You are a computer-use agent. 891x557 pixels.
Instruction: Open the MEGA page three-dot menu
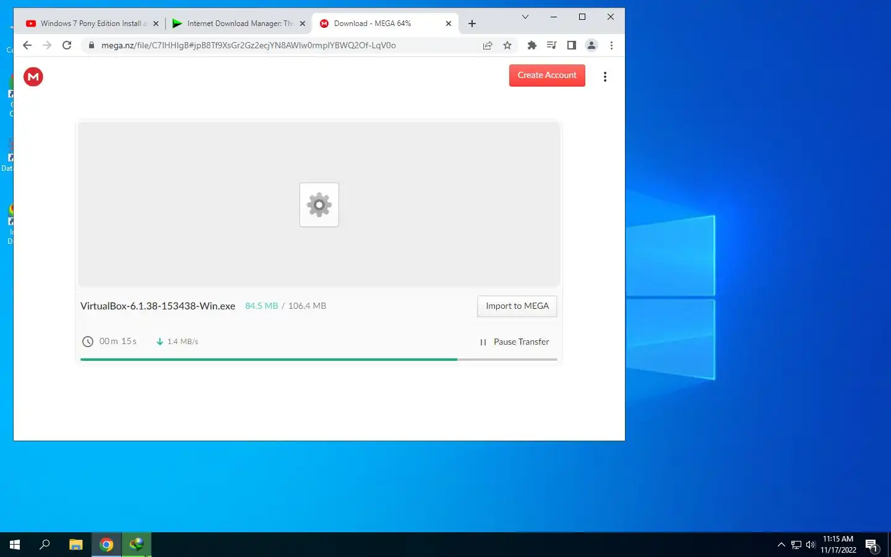pos(605,77)
